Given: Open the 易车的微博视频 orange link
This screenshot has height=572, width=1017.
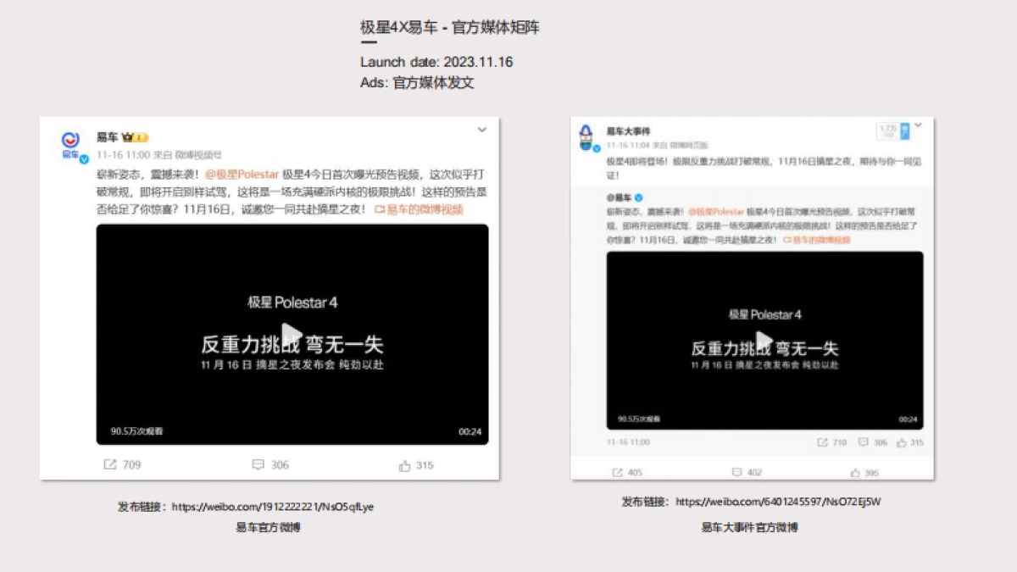Looking at the screenshot, I should (x=420, y=209).
